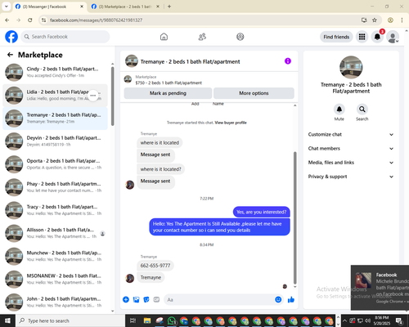This screenshot has height=327, width=409.
Task: Click More options button
Action: (254, 93)
